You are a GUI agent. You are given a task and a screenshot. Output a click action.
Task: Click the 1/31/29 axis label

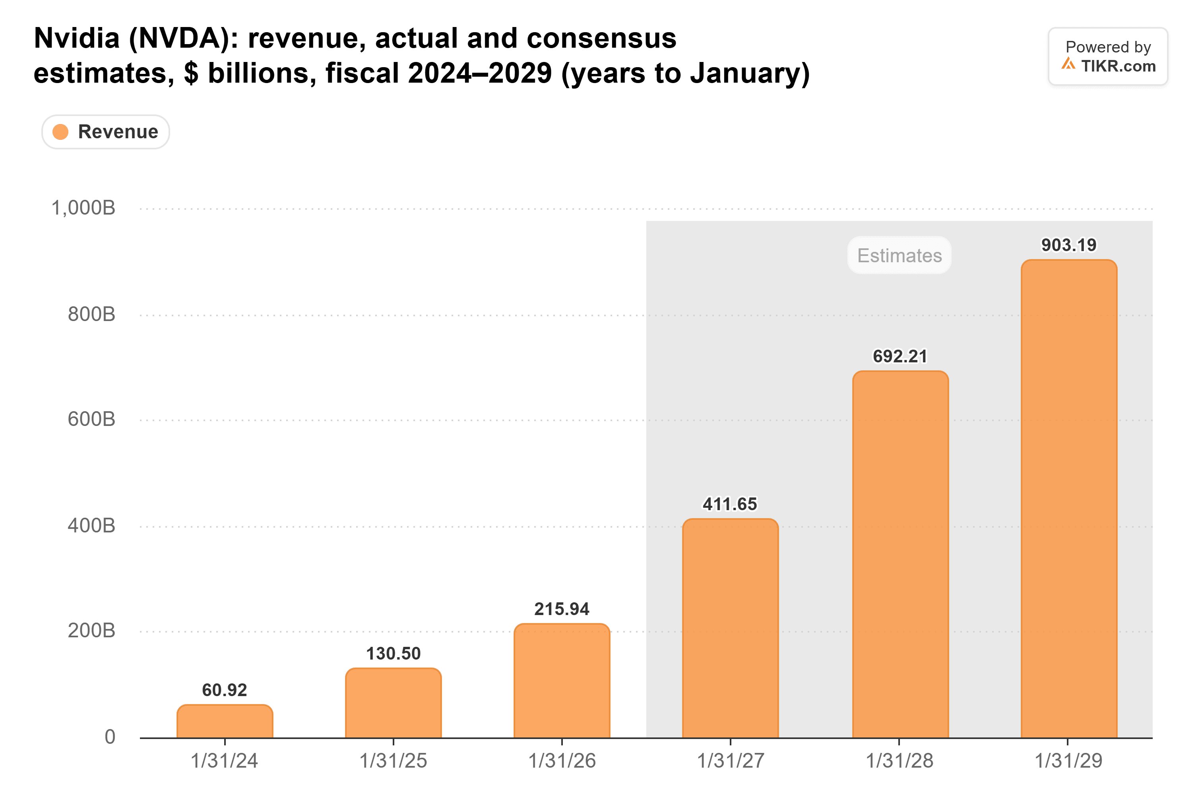(x=1068, y=761)
